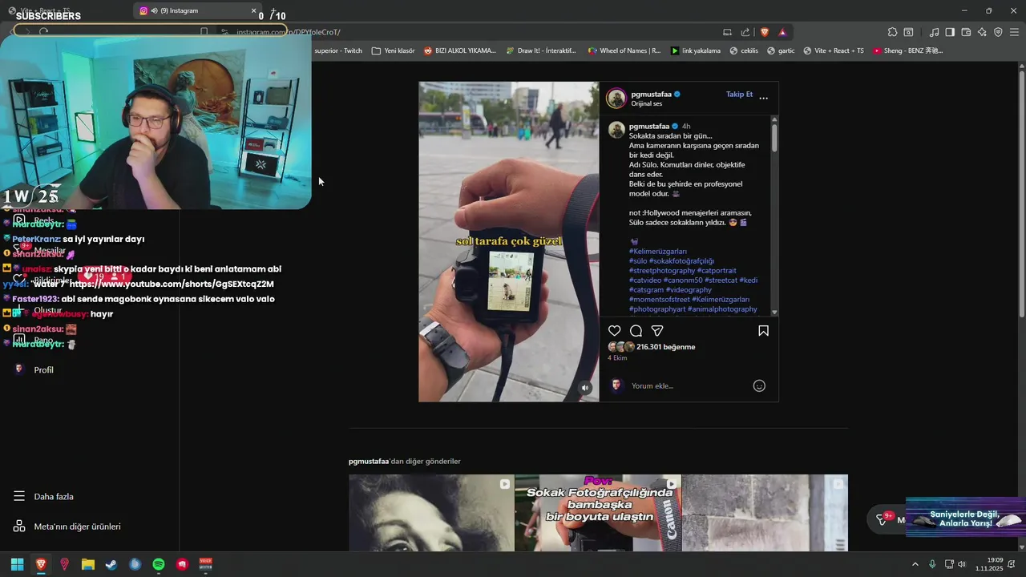Open the Brave VPN shield icon
The height and width of the screenshot is (577, 1026).
click(x=998, y=32)
